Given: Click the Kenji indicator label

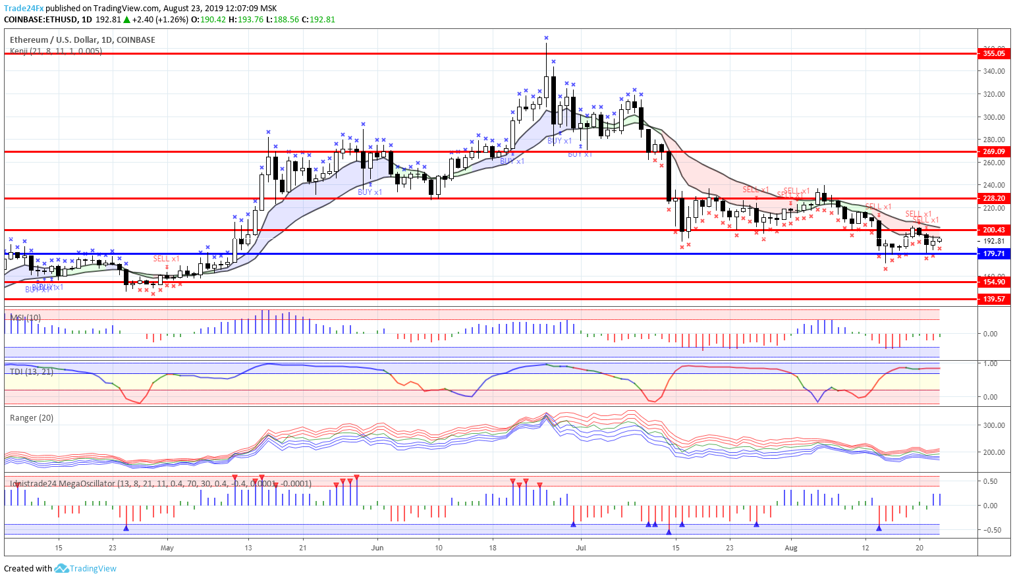Looking at the screenshot, I should (56, 51).
